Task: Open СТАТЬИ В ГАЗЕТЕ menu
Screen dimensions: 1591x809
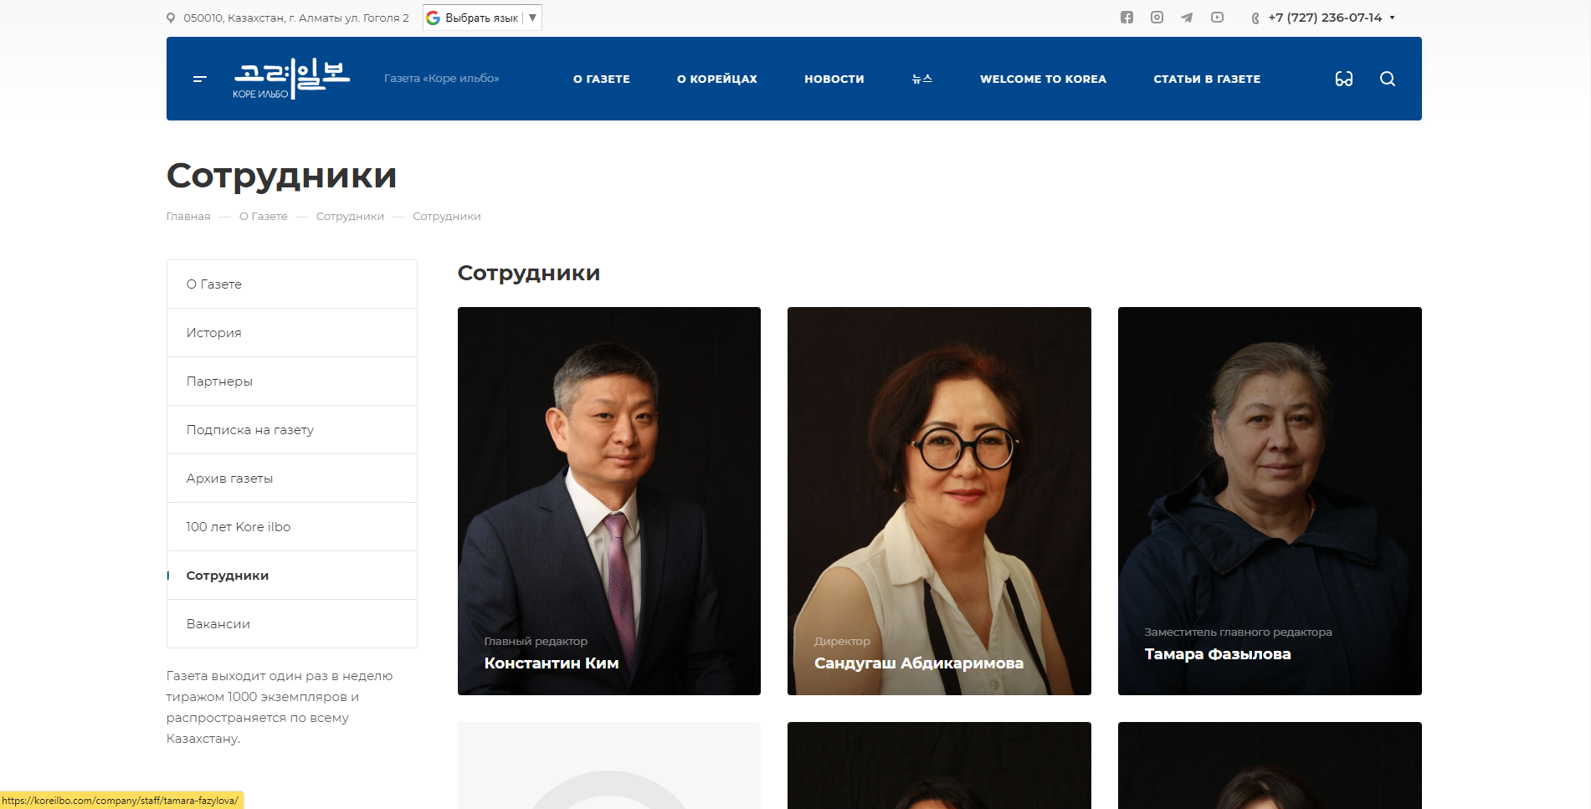Action: 1207,79
